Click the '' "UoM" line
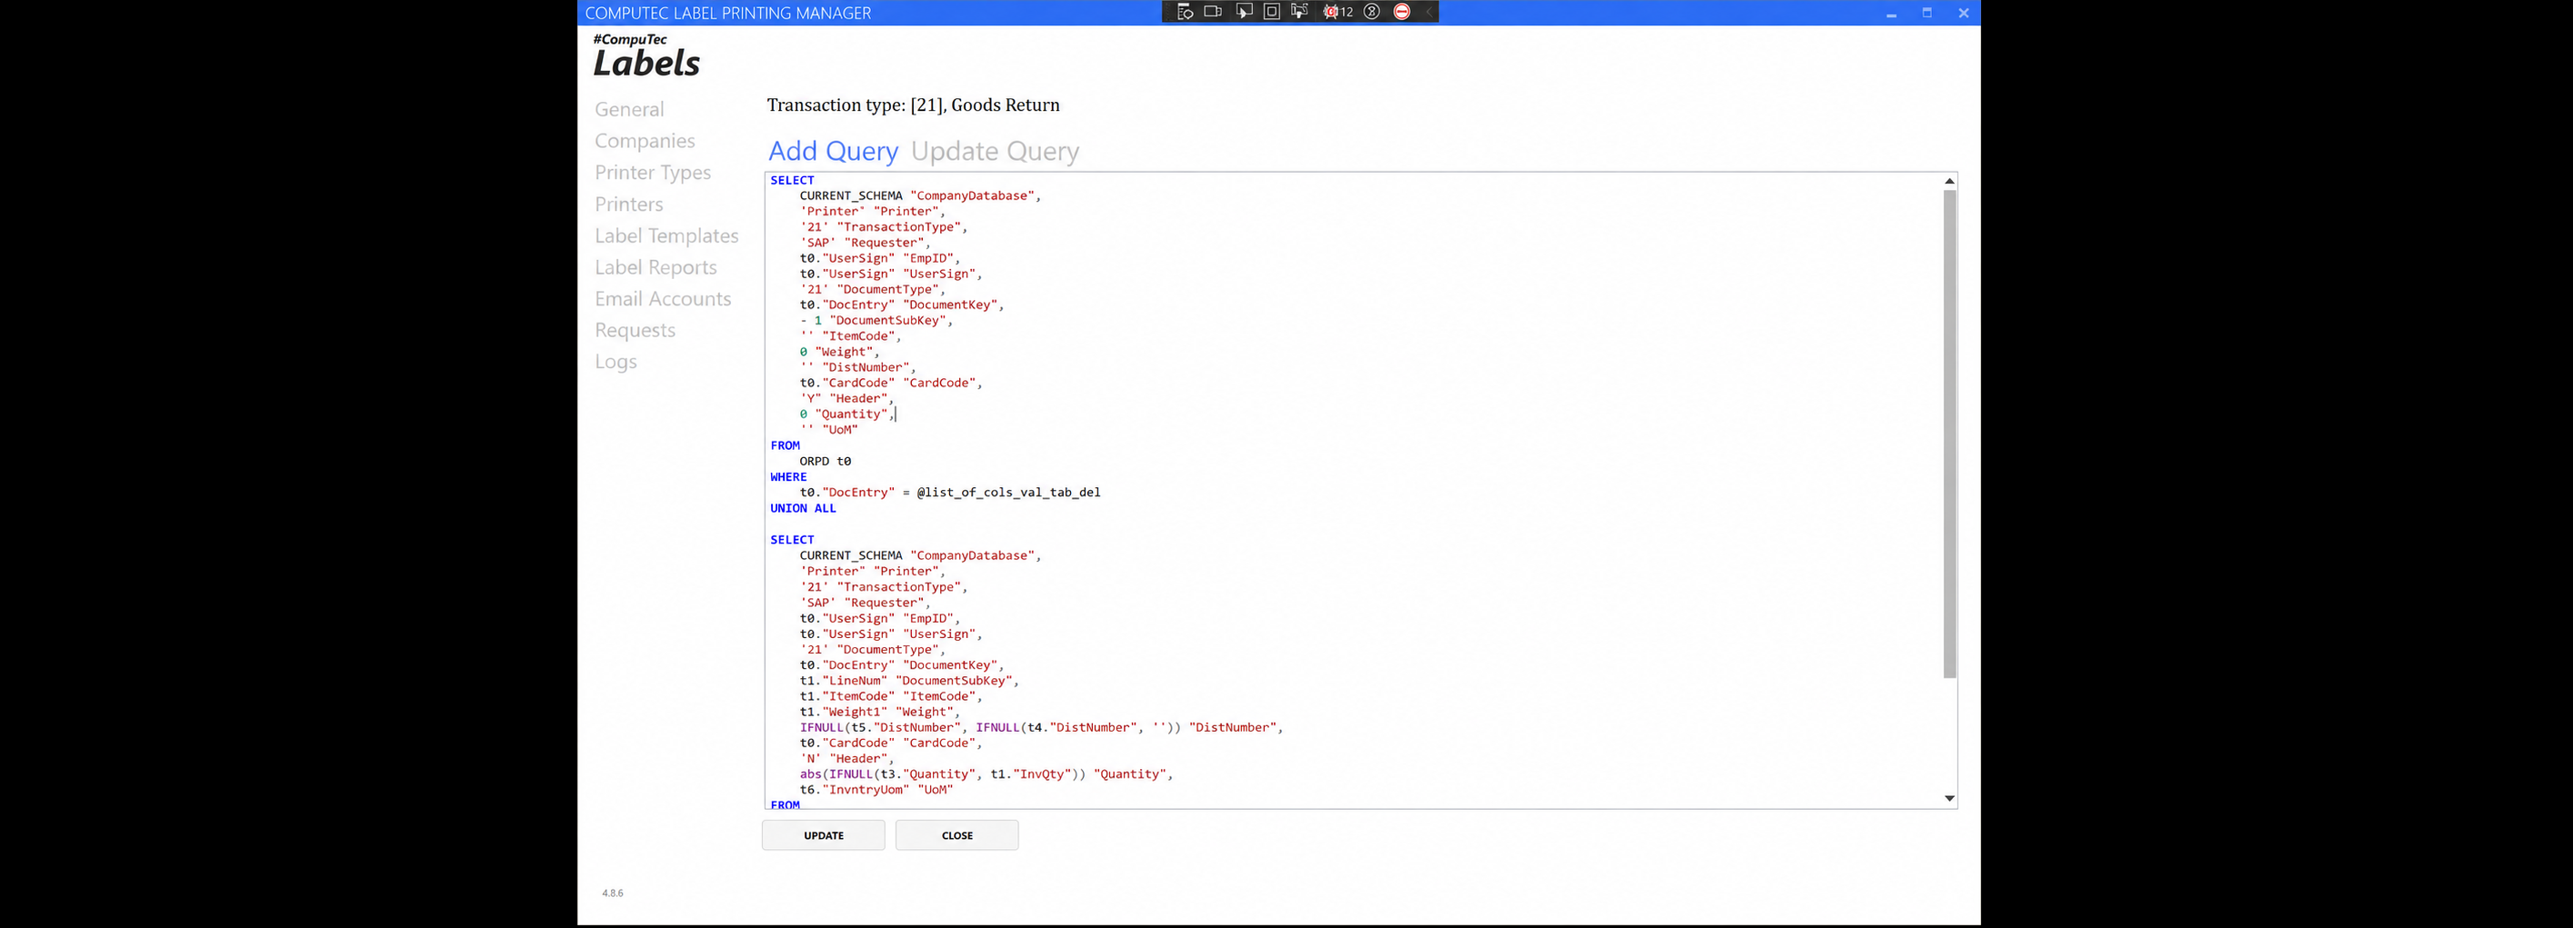 (x=829, y=431)
